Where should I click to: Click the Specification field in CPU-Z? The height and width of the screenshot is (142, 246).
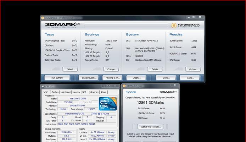(87, 114)
